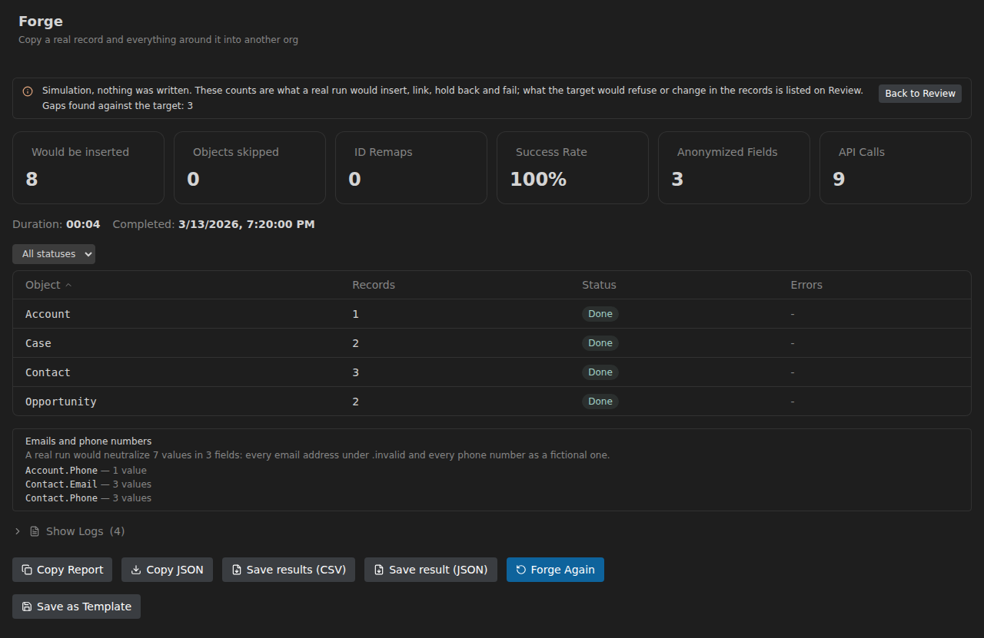Click the clipboard icon on Copy Report
The height and width of the screenshot is (638, 984).
pyautogui.click(x=27, y=570)
